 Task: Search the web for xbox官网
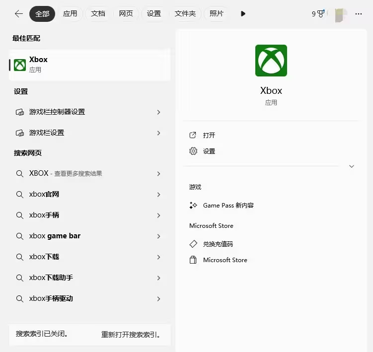90,194
